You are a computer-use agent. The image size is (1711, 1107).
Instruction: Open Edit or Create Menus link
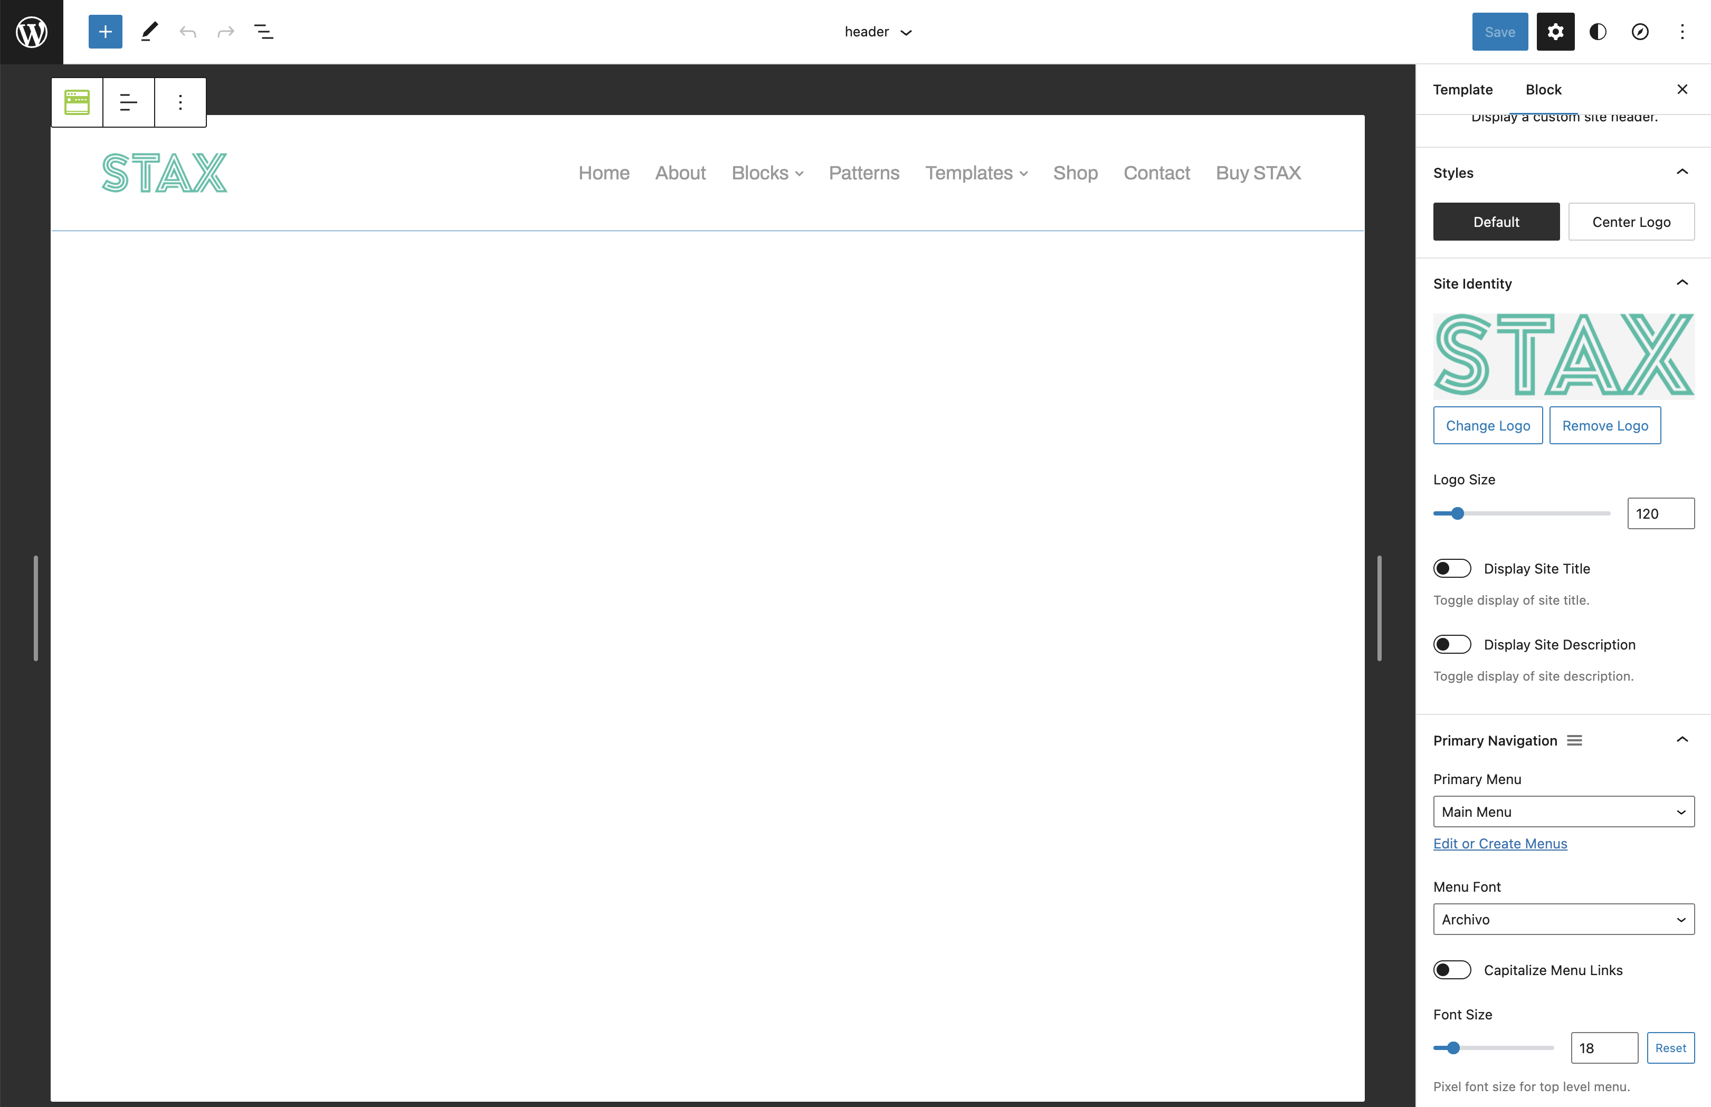click(1500, 843)
